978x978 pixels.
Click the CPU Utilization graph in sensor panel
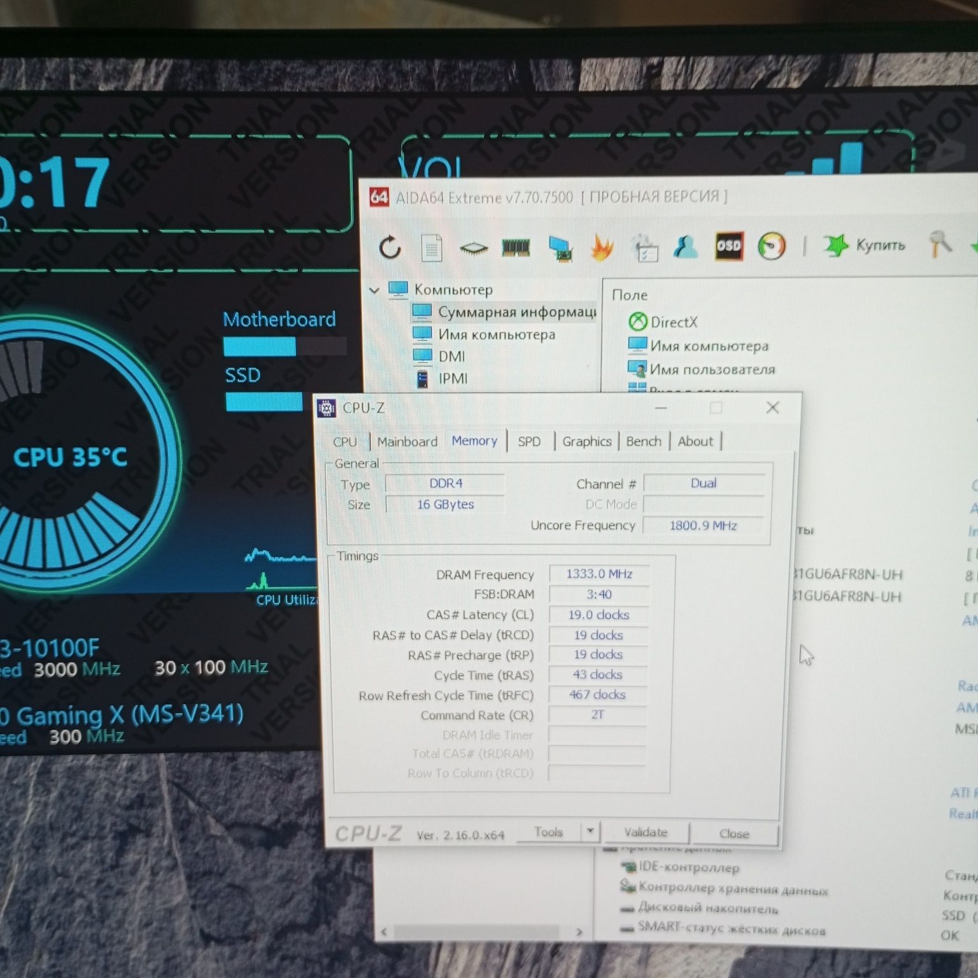(280, 569)
